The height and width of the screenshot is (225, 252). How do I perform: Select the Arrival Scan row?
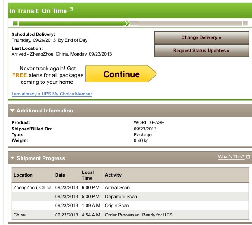pos(130,188)
